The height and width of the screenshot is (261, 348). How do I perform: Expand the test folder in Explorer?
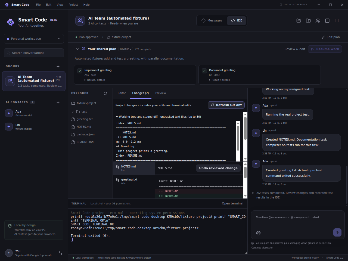coord(73,112)
